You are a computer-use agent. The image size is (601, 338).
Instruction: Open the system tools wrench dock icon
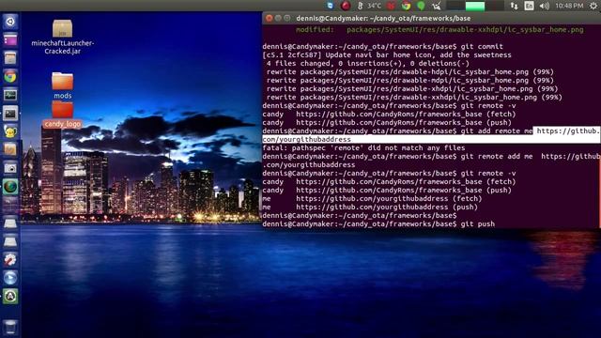10,260
